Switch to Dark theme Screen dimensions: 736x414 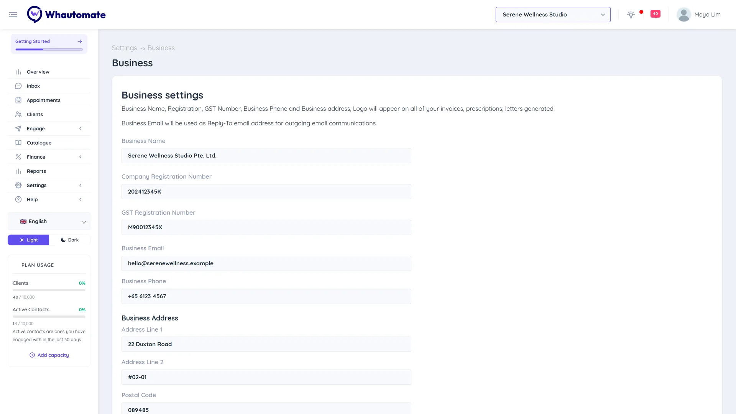point(70,240)
